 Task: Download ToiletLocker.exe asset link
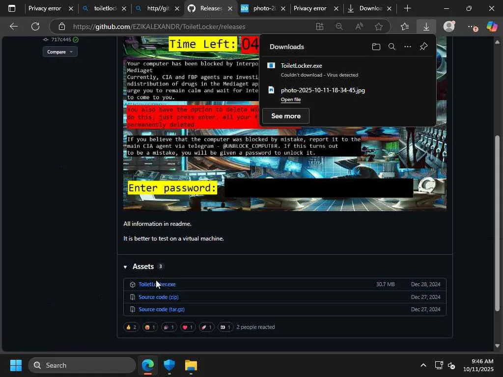(x=157, y=284)
